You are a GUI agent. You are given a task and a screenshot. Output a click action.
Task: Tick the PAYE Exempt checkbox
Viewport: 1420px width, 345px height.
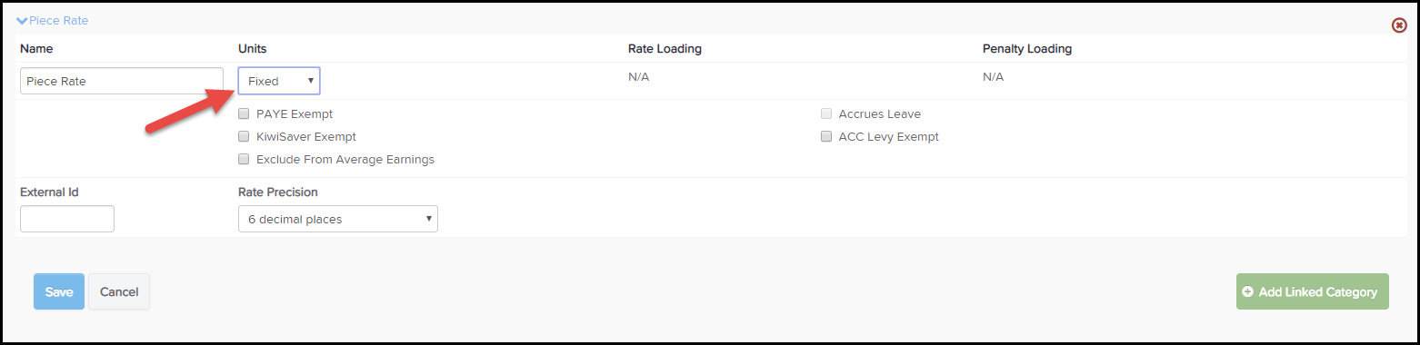pyautogui.click(x=244, y=114)
